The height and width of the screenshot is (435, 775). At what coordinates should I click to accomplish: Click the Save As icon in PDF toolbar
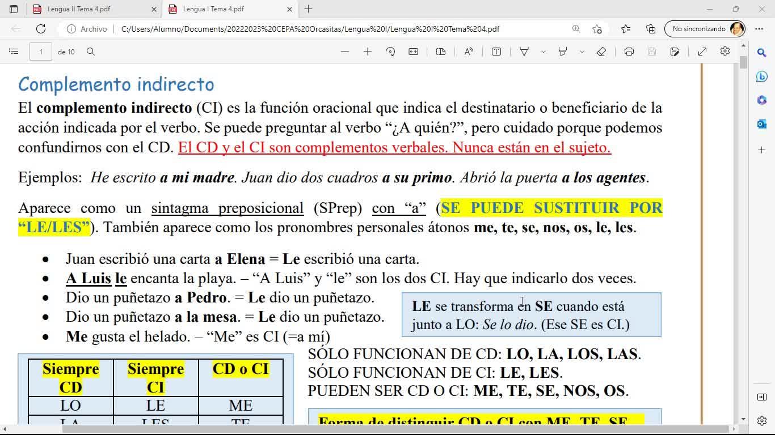click(x=675, y=52)
